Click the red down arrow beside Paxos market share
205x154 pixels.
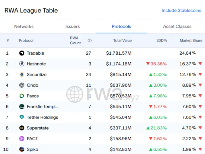click(200, 96)
